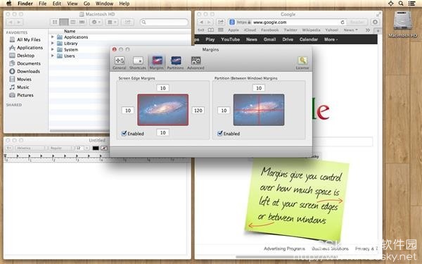
Task: Open the General preferences icon
Action: tap(120, 63)
